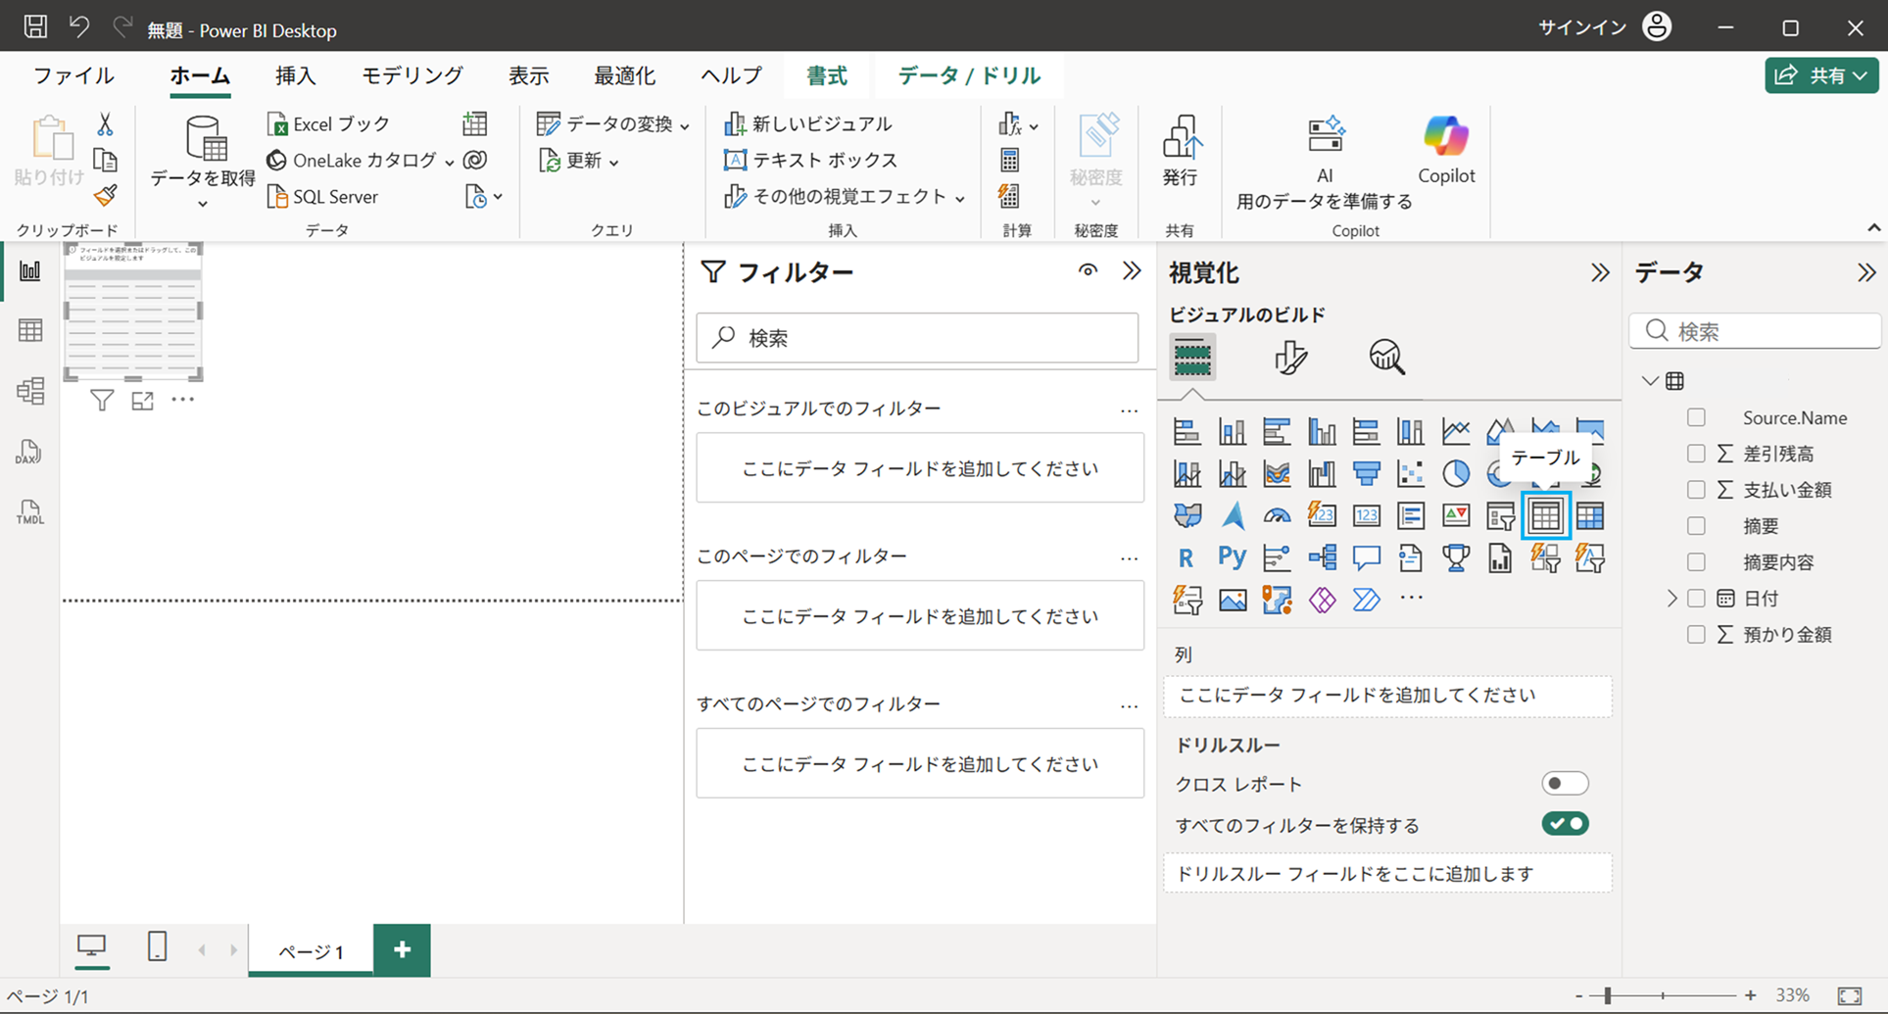1888x1014 pixels.
Task: Enable the クロス レポート toggle
Action: [1565, 784]
